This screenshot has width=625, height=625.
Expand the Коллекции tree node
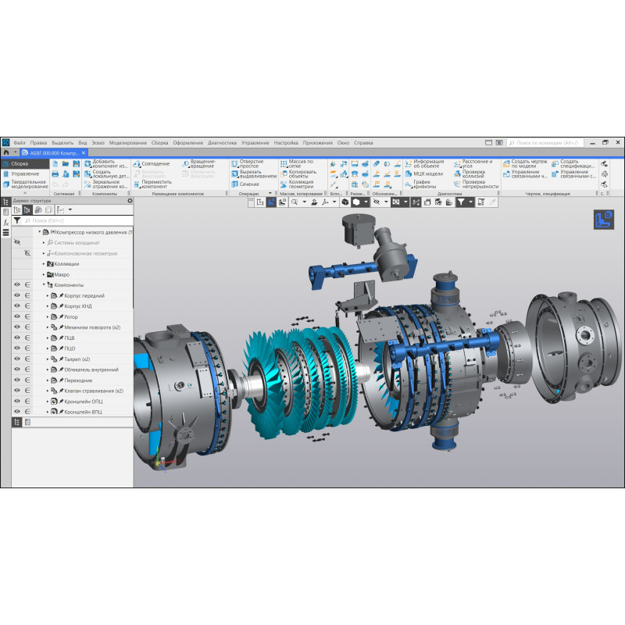coord(44,264)
